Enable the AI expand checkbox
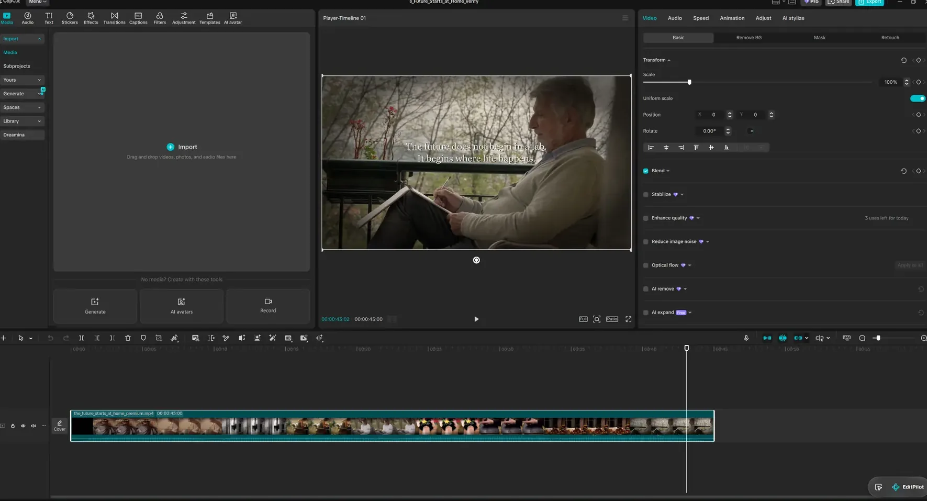The height and width of the screenshot is (501, 927). tap(645, 313)
